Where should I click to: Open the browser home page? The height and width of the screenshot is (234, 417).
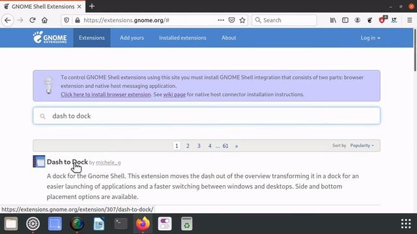click(45, 20)
